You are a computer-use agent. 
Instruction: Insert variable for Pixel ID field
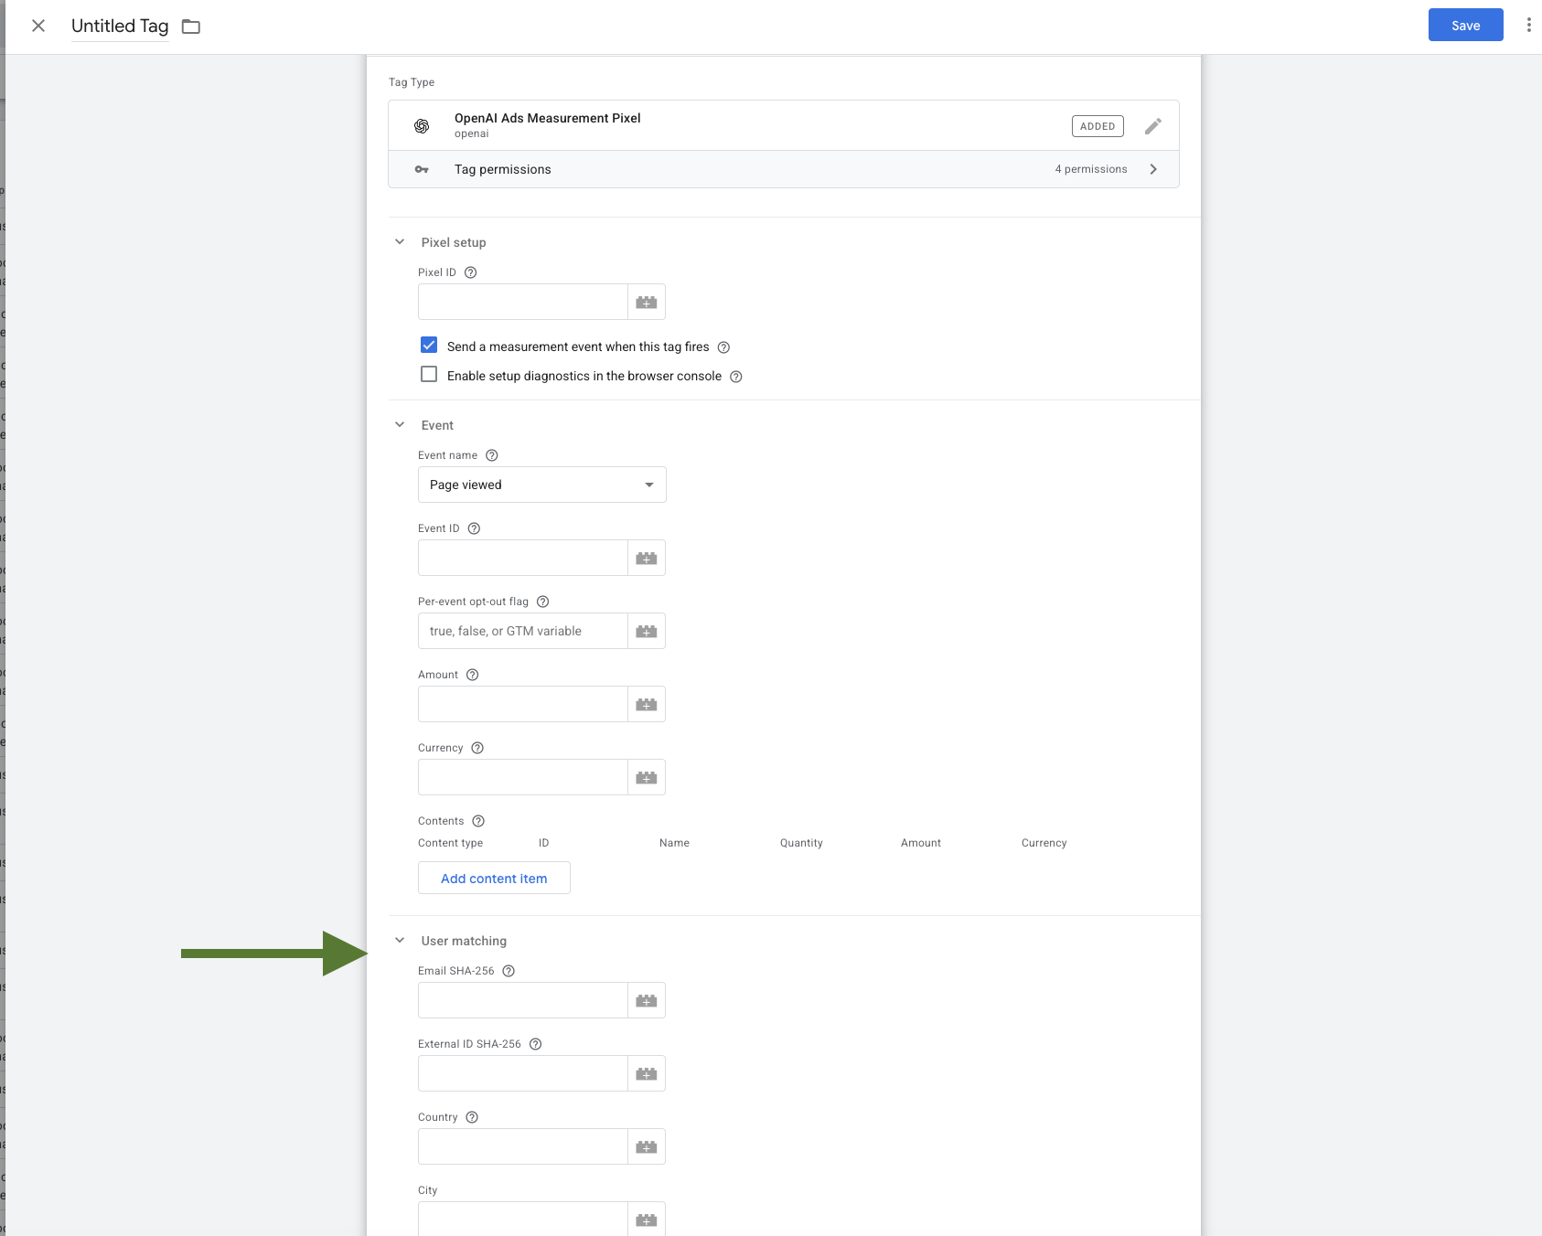coord(647,302)
